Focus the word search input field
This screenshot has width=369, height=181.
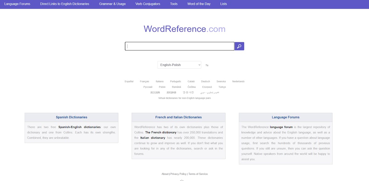[179, 46]
